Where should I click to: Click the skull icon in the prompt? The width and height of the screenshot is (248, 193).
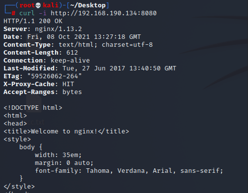[x=38, y=5]
